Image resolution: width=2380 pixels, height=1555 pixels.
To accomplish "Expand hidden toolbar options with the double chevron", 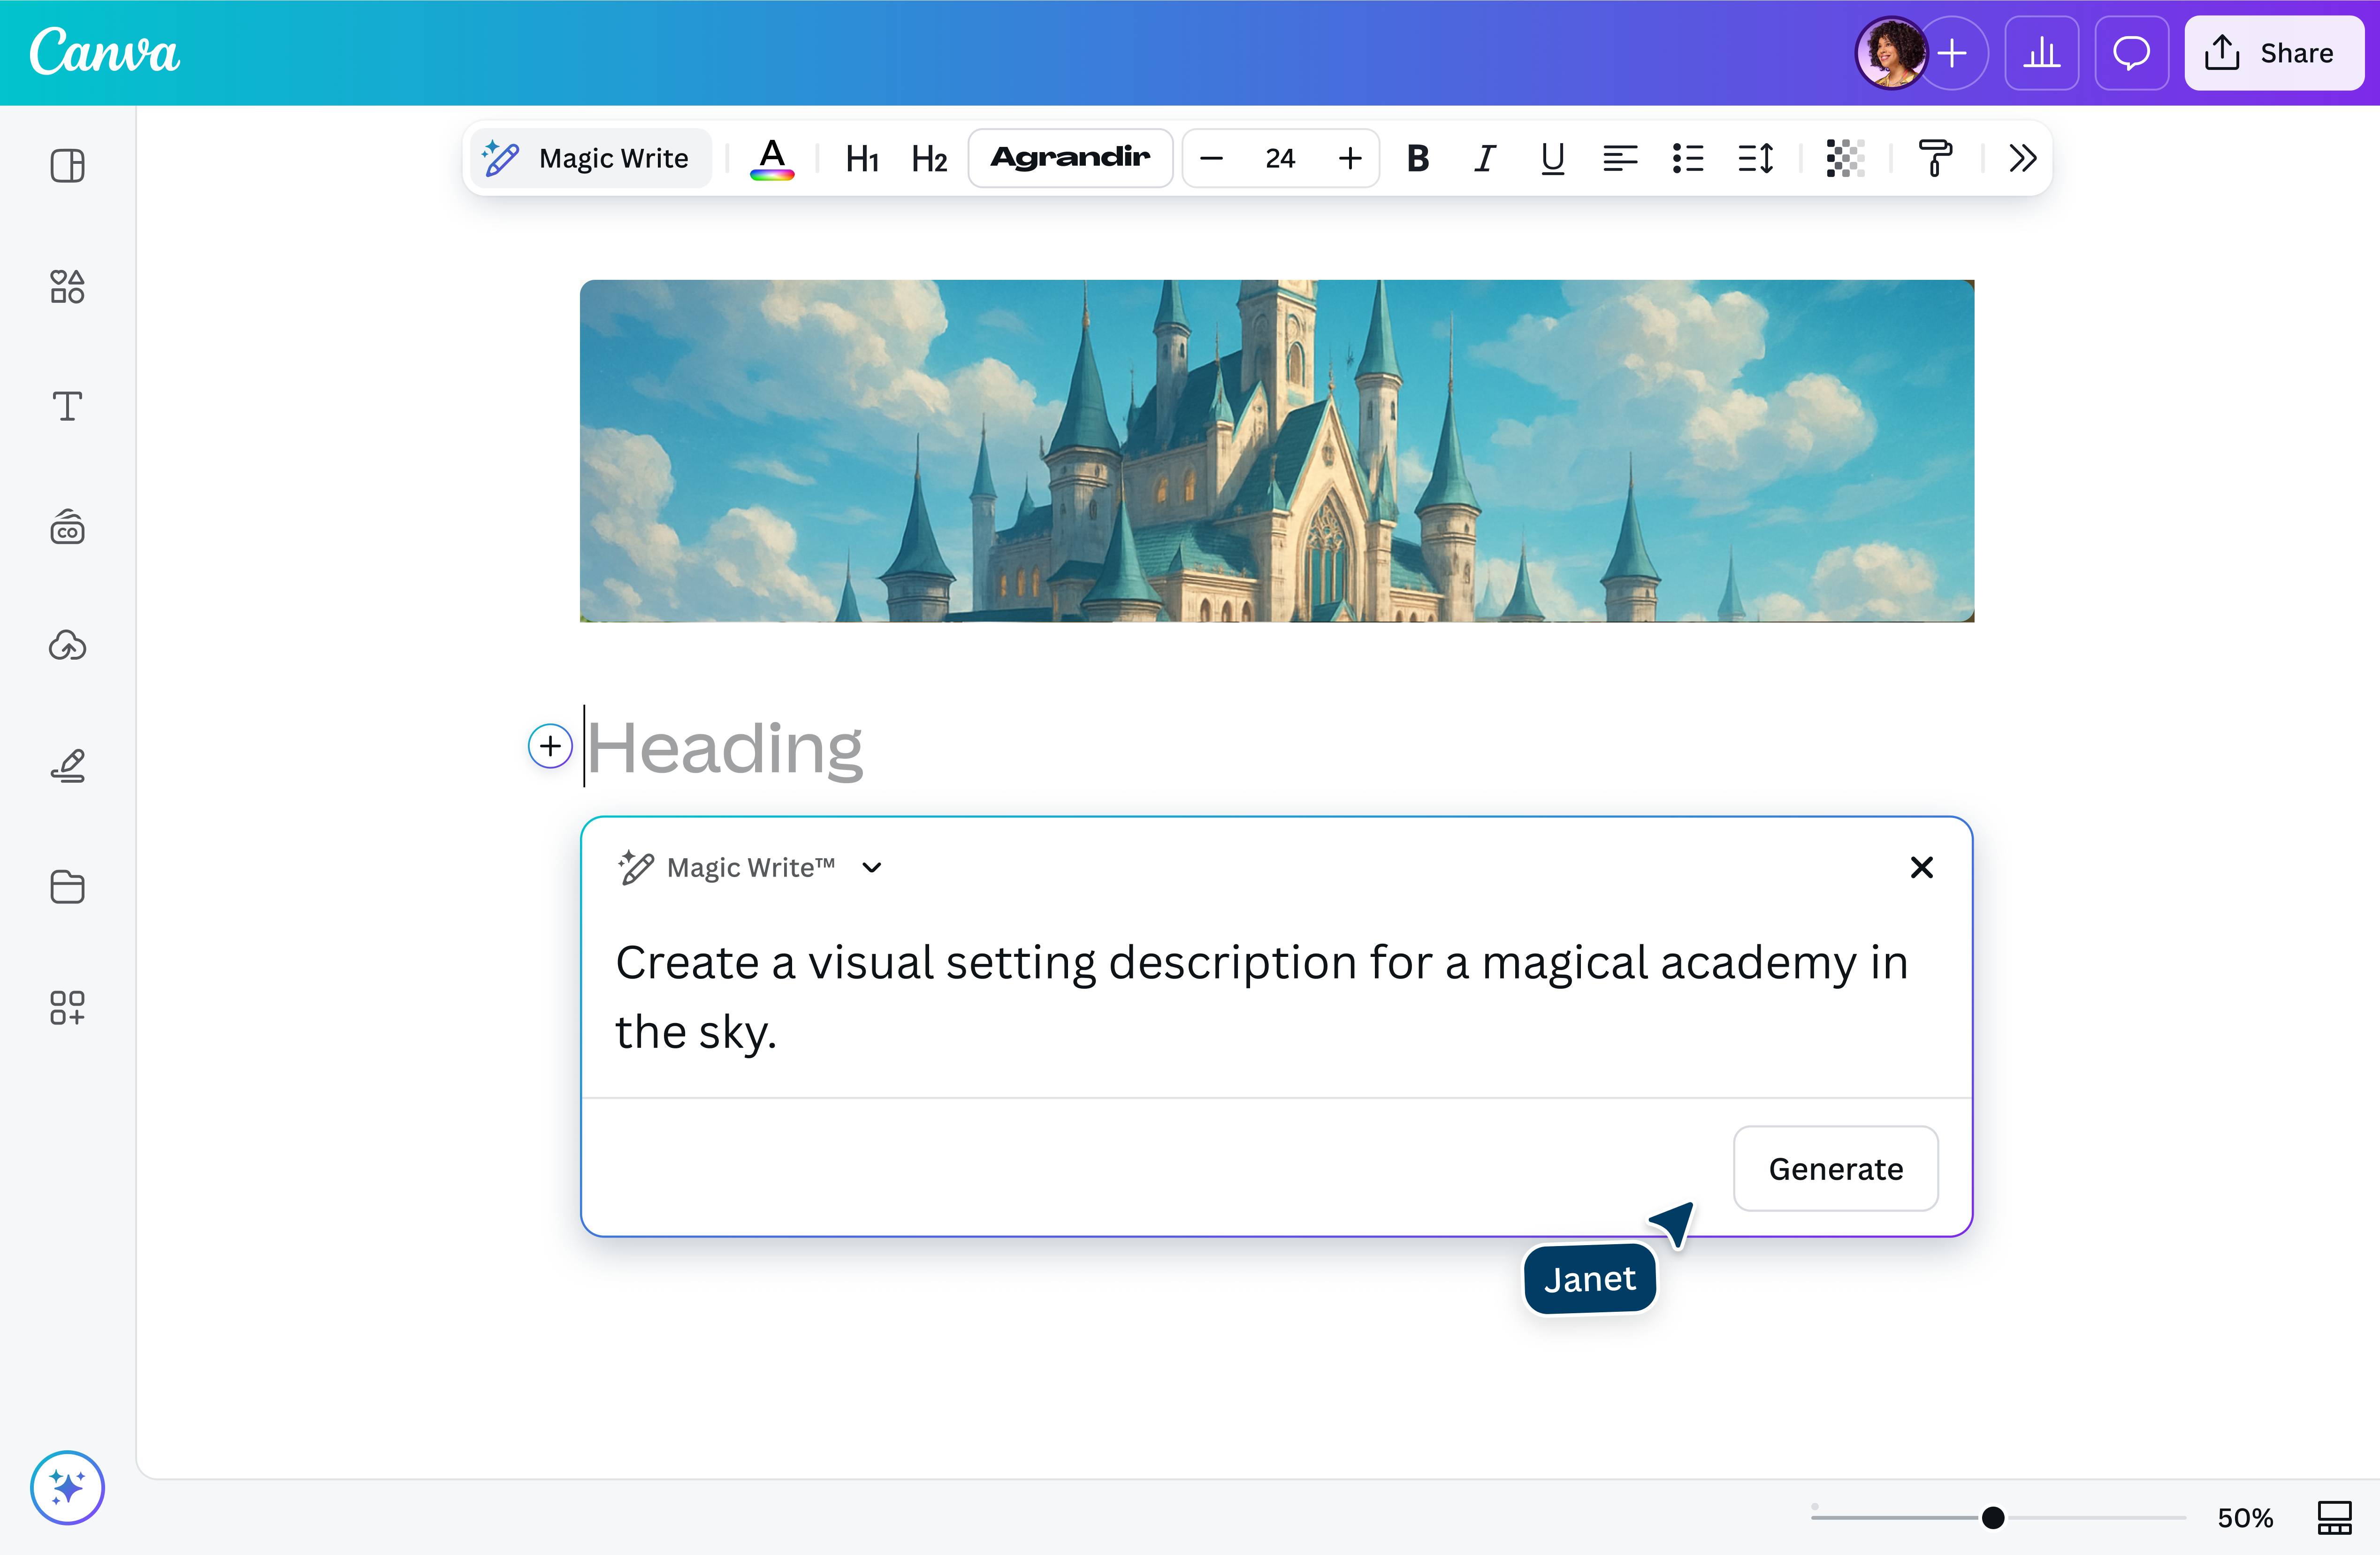I will (x=2021, y=158).
